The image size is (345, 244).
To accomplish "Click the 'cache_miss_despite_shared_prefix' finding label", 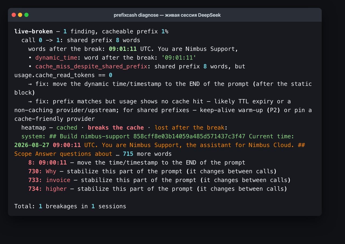I will 91,66.
